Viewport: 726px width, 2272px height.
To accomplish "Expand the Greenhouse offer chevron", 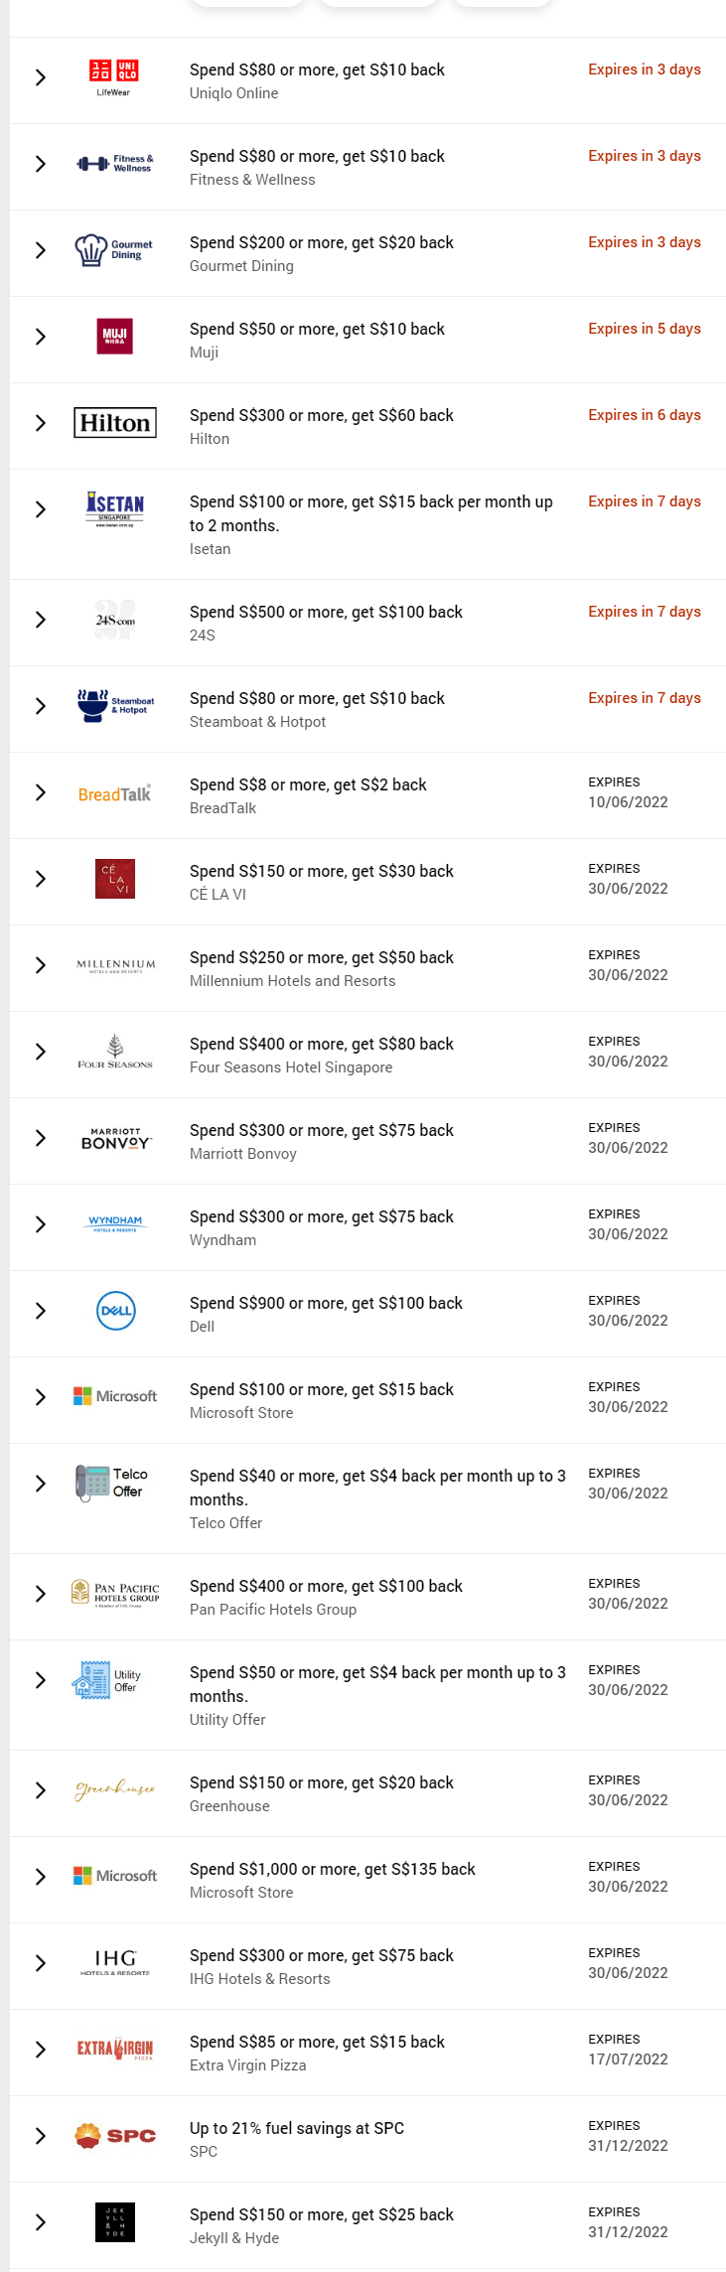I will pos(40,1790).
